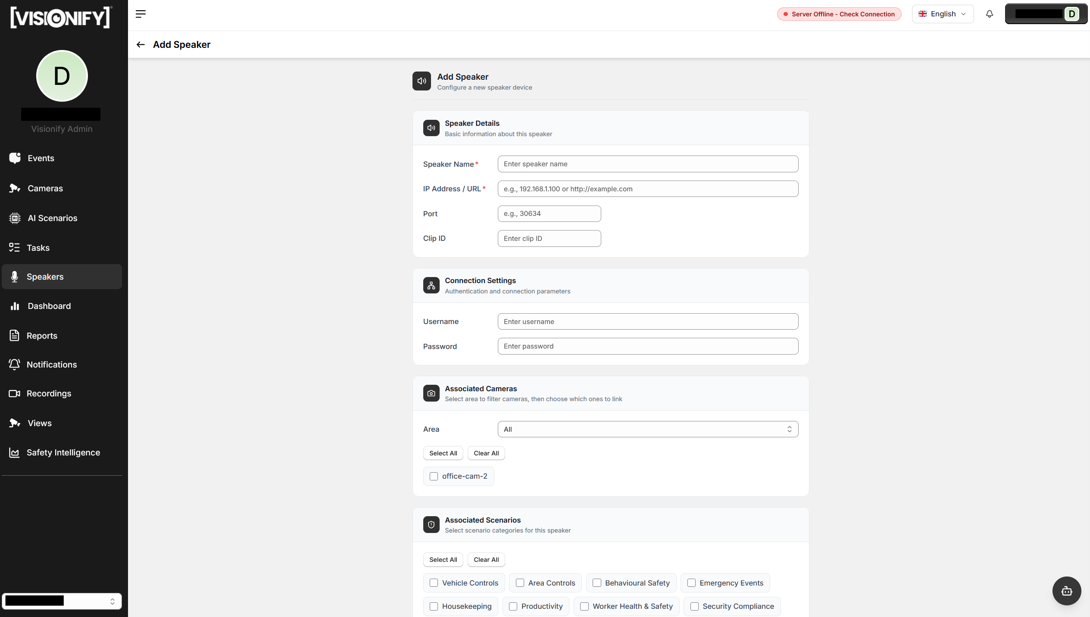
Task: Navigate to Dashboard
Action: [62, 306]
